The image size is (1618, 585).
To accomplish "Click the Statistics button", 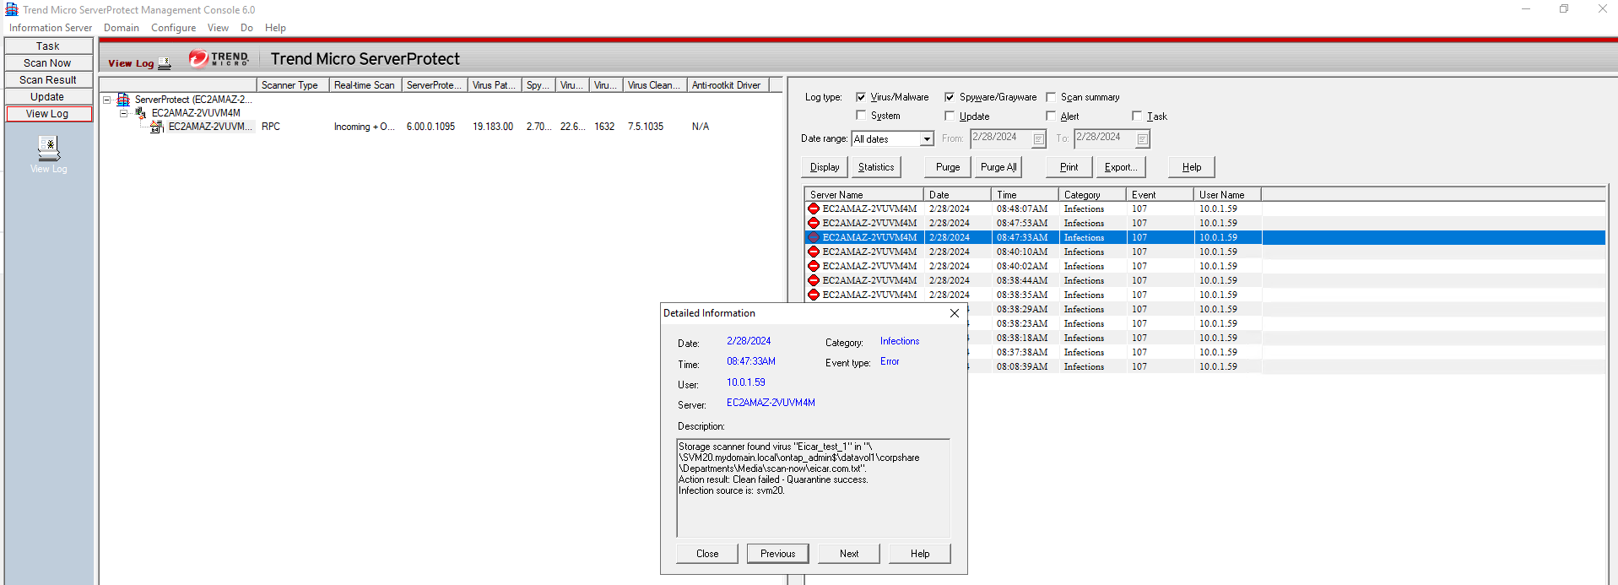I will pos(876,167).
